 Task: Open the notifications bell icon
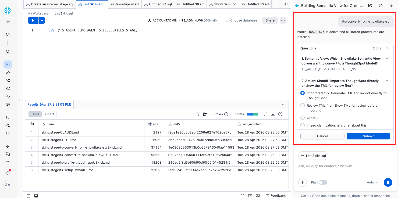click(8, 173)
